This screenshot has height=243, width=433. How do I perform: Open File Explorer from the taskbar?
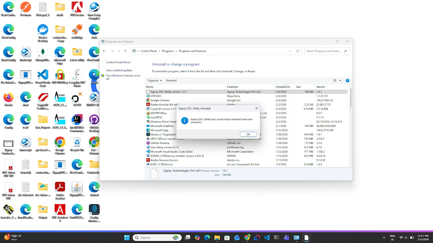217,238
